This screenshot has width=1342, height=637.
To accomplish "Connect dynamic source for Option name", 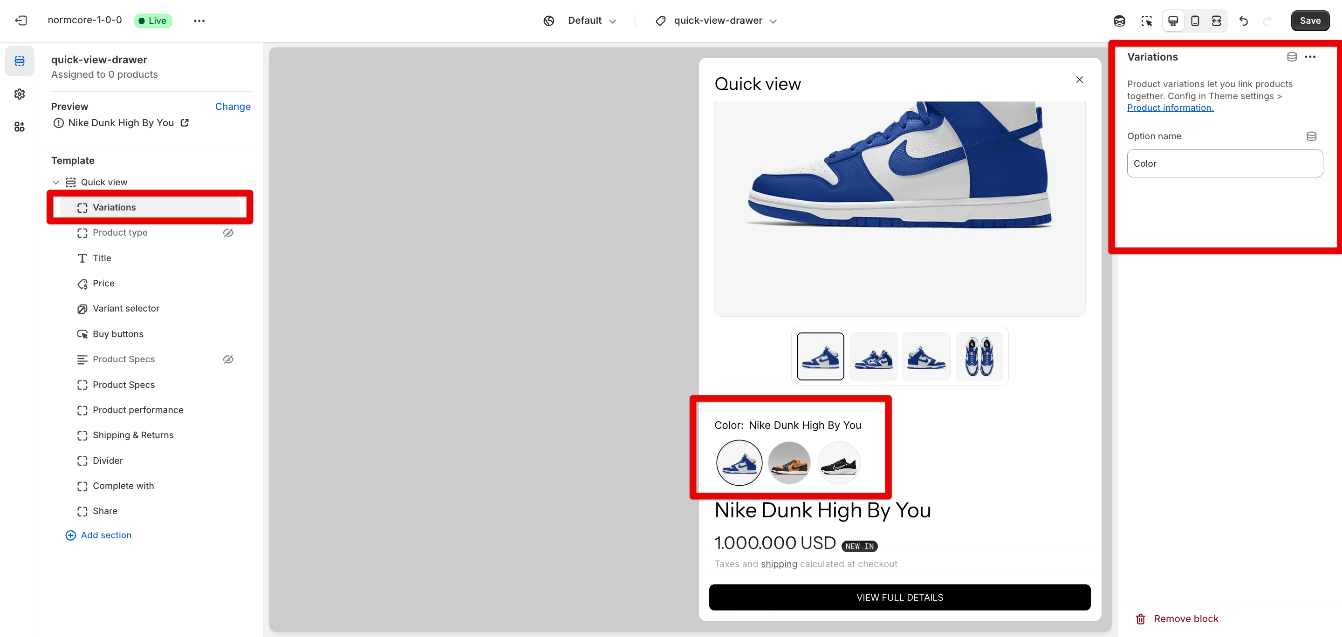I will [x=1311, y=136].
